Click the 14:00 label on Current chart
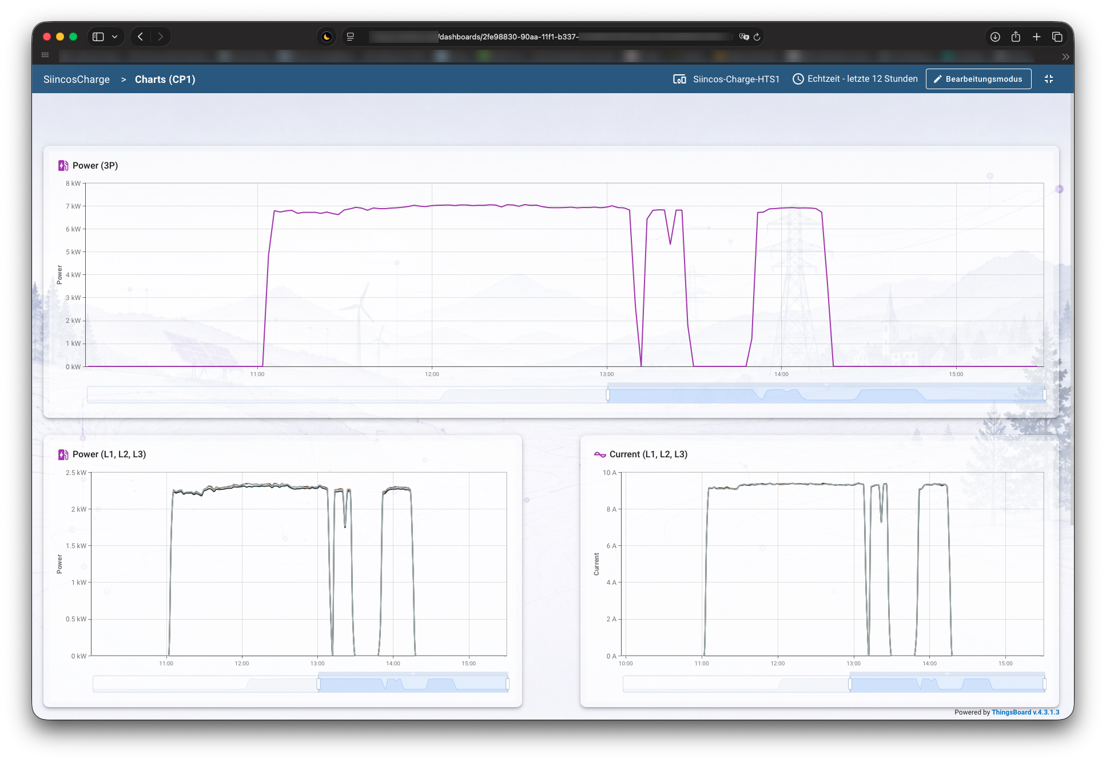 point(929,664)
